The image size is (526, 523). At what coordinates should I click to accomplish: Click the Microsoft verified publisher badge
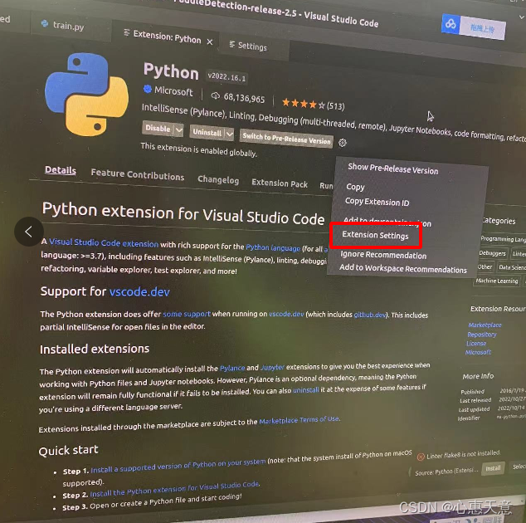pyautogui.click(x=148, y=89)
